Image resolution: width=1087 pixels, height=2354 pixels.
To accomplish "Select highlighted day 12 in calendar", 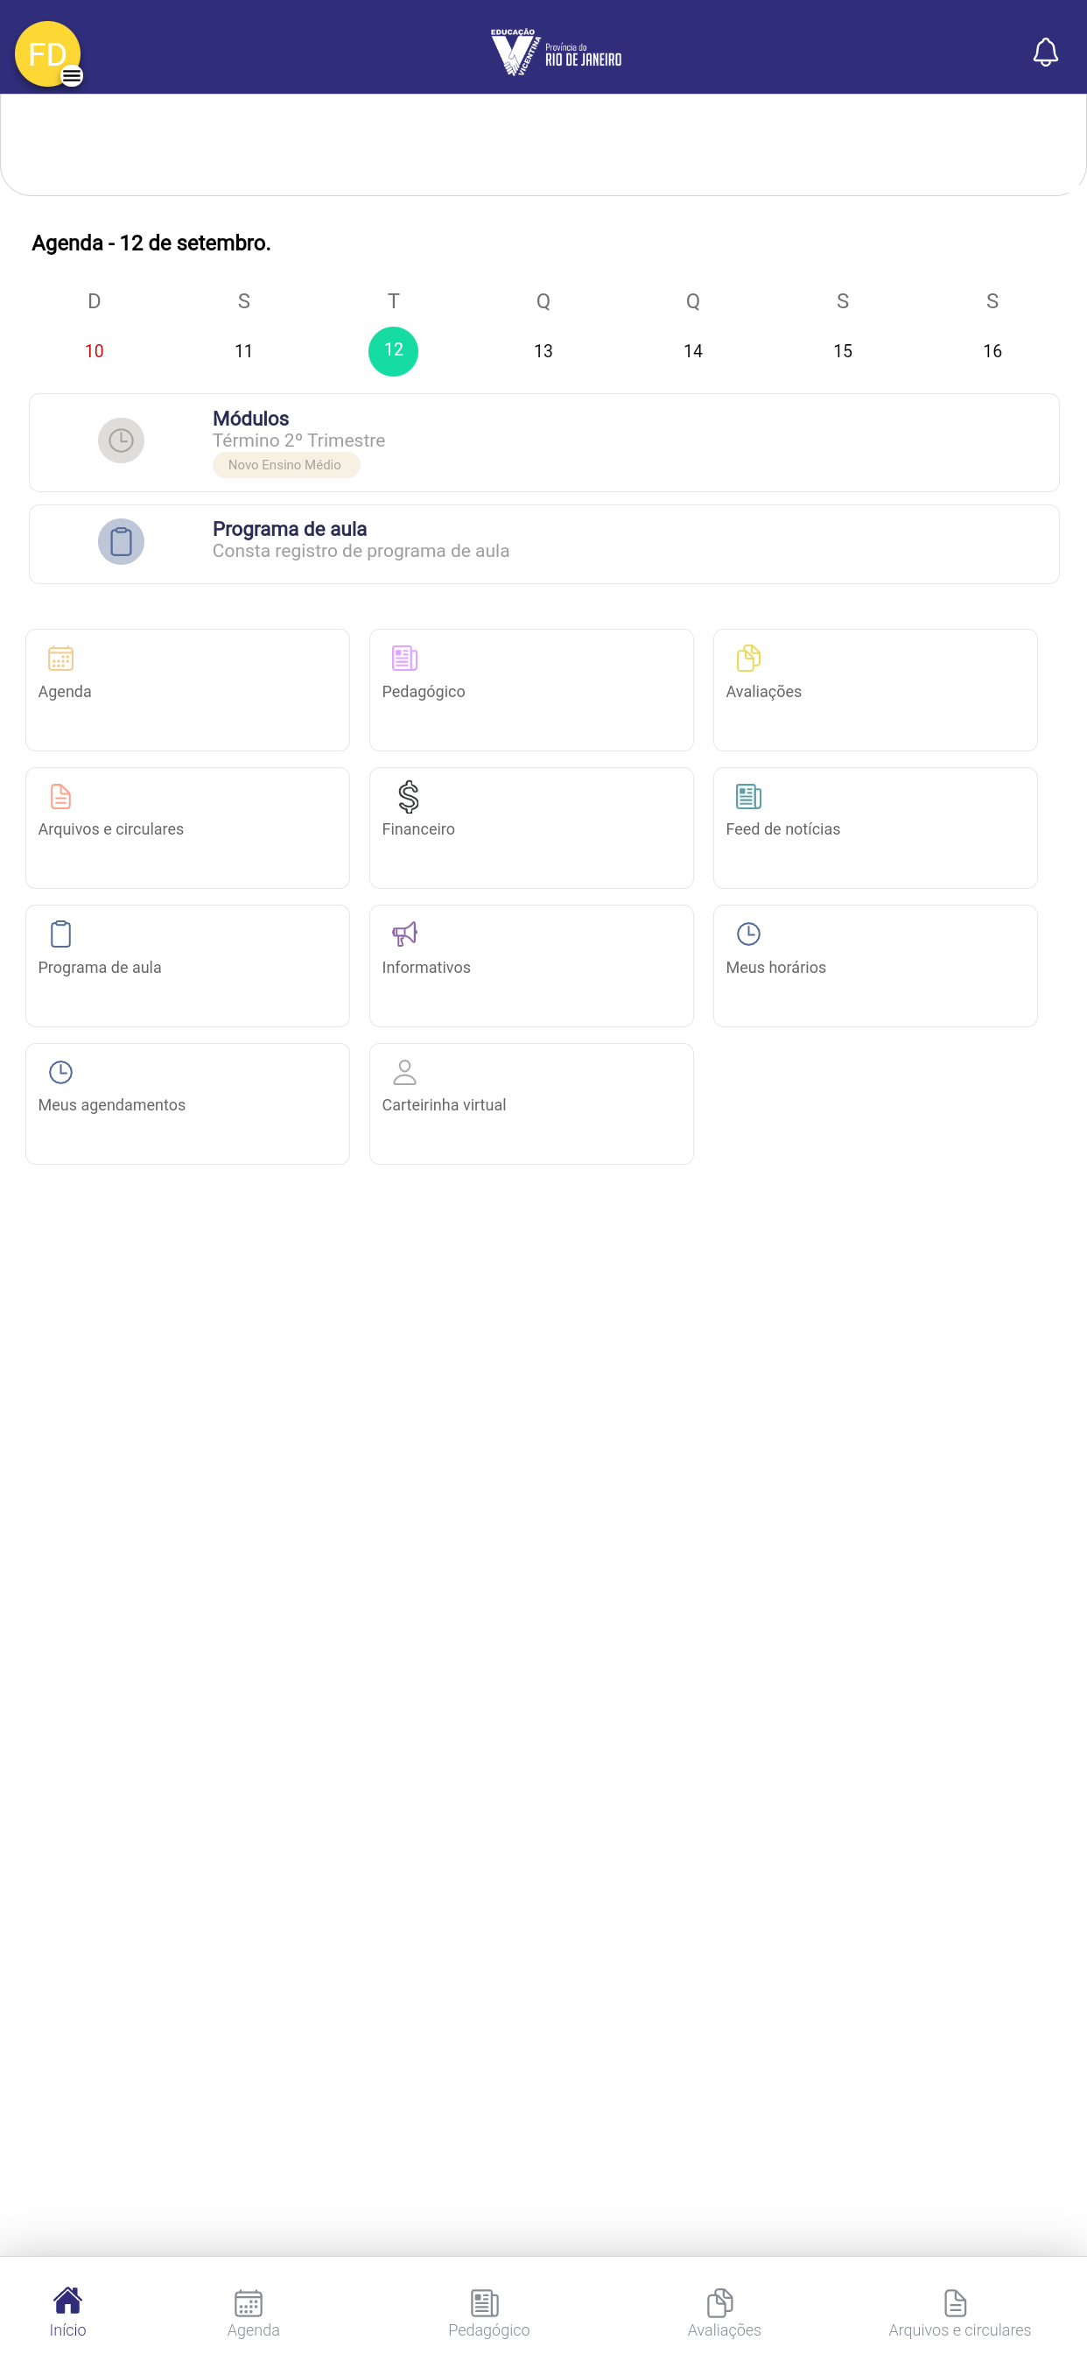I will (x=394, y=351).
